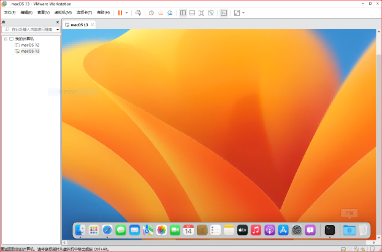
Task: Enter full screen mode
Action: click(202, 13)
